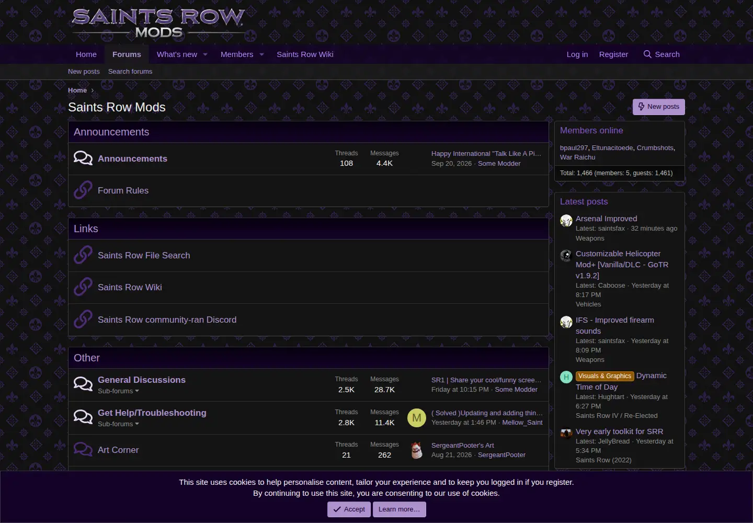Open SergeantPooter's Art thread

click(x=463, y=446)
